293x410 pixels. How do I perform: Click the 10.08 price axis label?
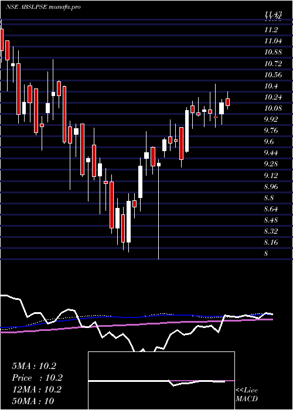pos(273,108)
